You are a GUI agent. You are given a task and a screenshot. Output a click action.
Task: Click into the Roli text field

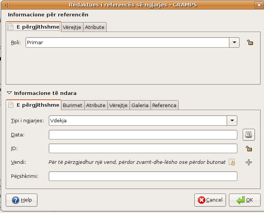[127, 42]
